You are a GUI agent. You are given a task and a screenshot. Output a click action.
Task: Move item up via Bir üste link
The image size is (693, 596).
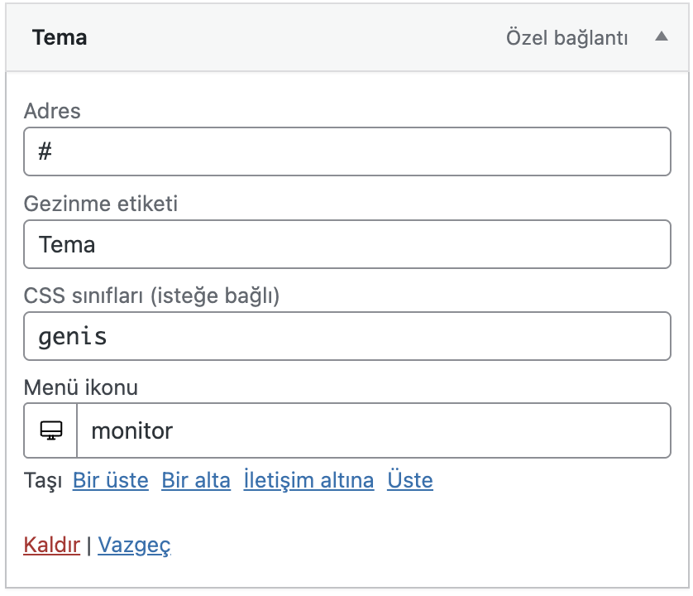point(110,480)
